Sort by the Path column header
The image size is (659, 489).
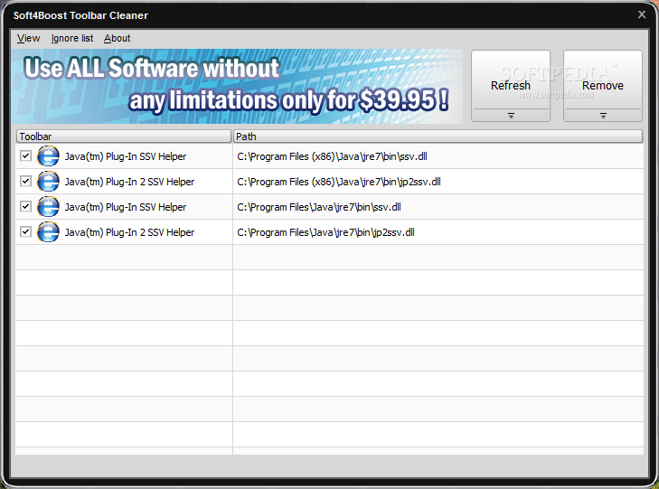tap(438, 136)
